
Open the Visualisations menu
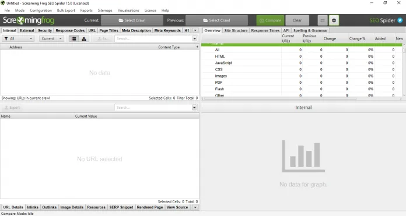(x=128, y=10)
